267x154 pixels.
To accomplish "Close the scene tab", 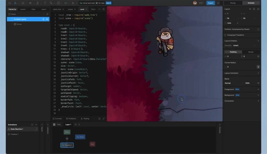I will click(75, 9).
